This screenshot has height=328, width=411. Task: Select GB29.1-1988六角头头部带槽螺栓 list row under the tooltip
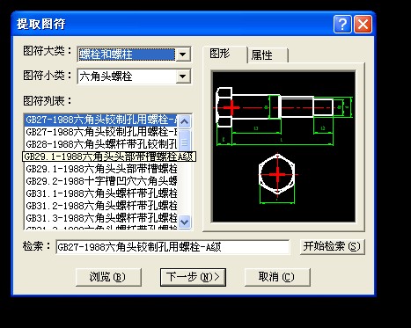pyautogui.click(x=101, y=169)
